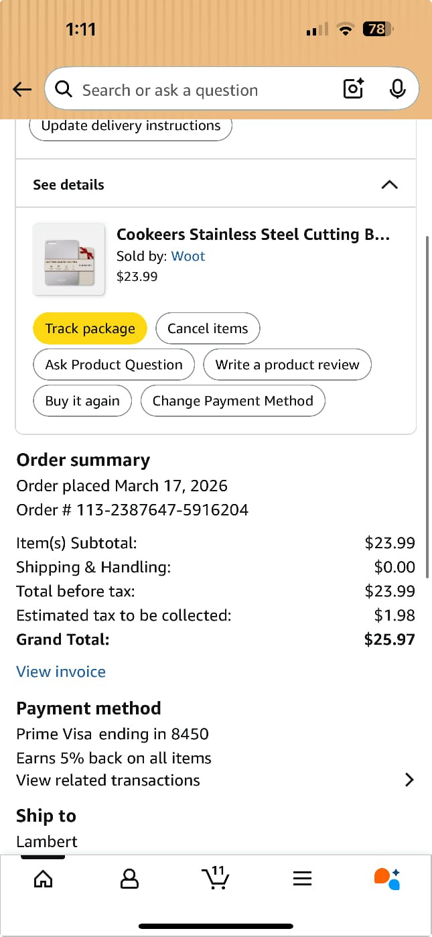This screenshot has width=432, height=937.
Task: Open the hamburger menu icon
Action: (x=303, y=878)
